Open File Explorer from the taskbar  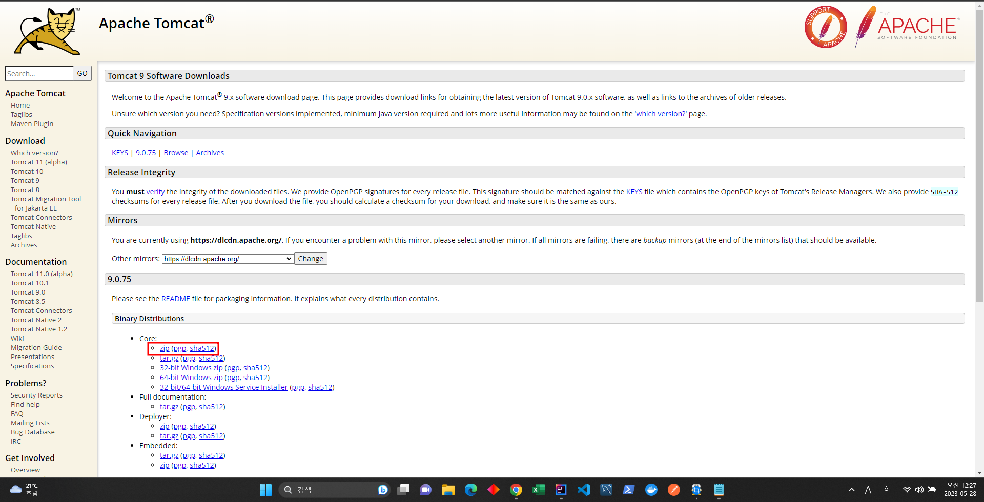(x=448, y=490)
